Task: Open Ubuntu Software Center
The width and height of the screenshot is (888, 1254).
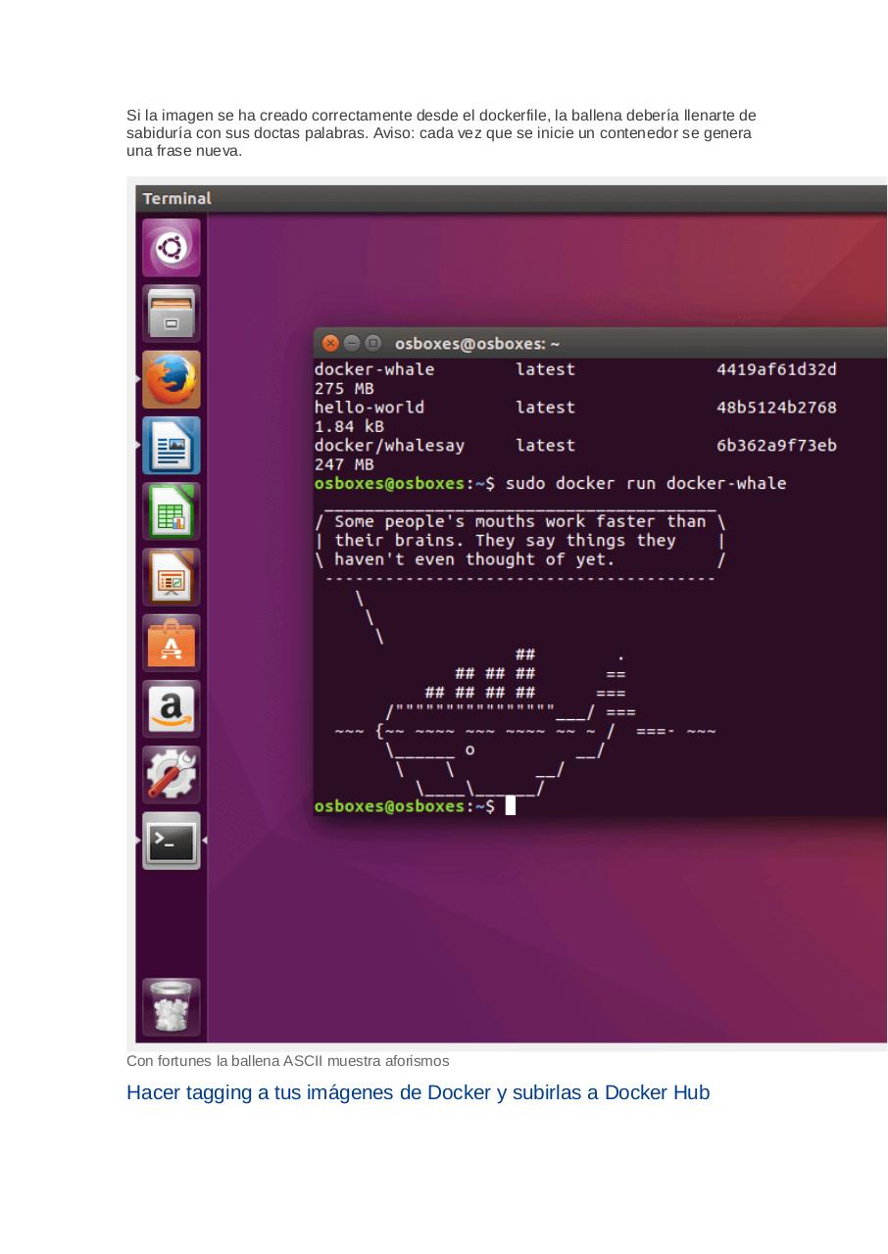Action: coord(171,643)
